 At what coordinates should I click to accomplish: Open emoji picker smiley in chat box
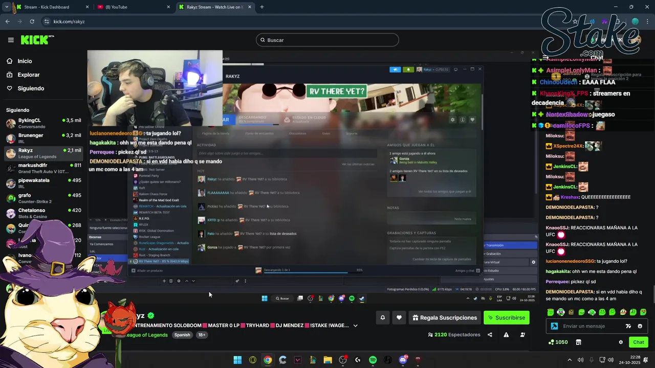click(640, 326)
